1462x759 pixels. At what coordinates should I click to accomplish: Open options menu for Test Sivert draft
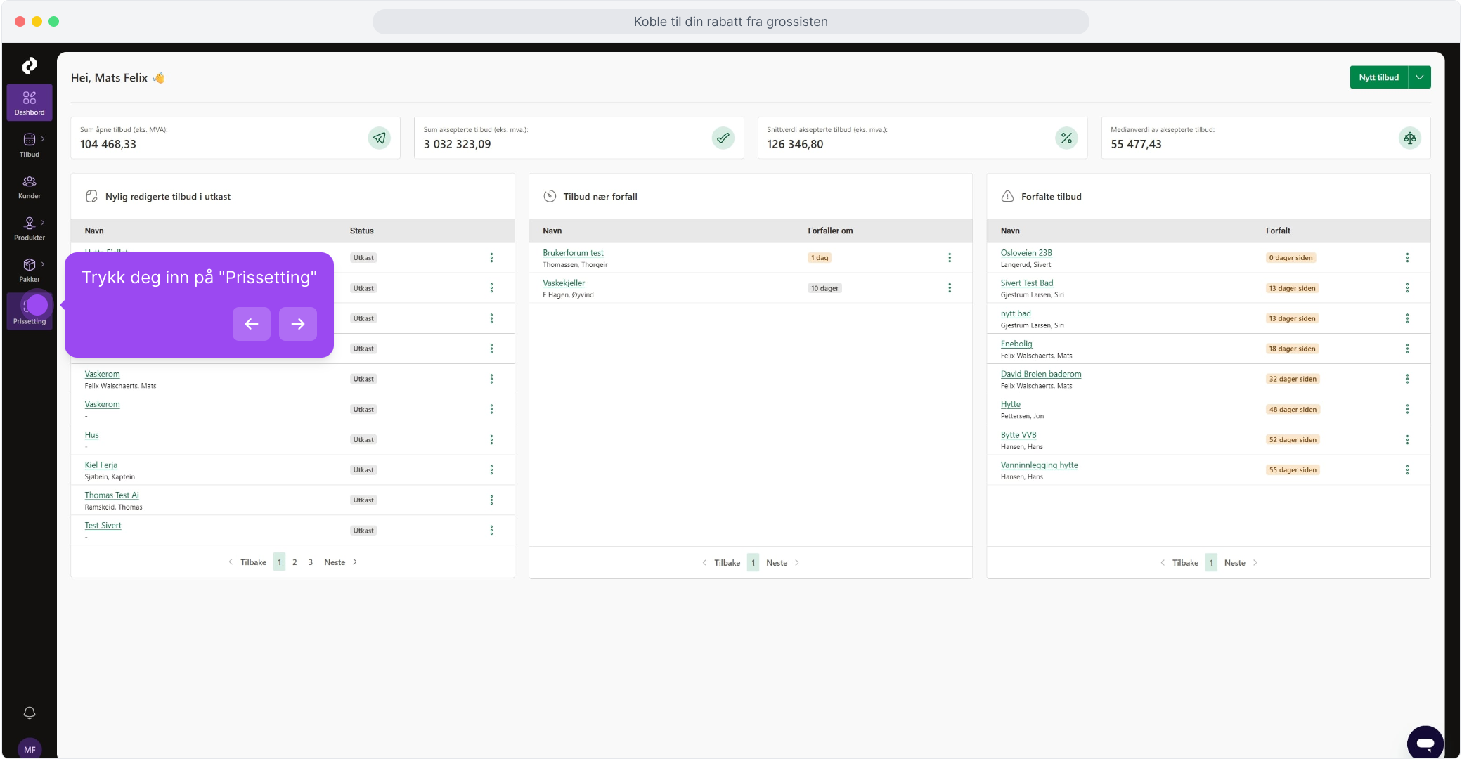click(x=491, y=530)
